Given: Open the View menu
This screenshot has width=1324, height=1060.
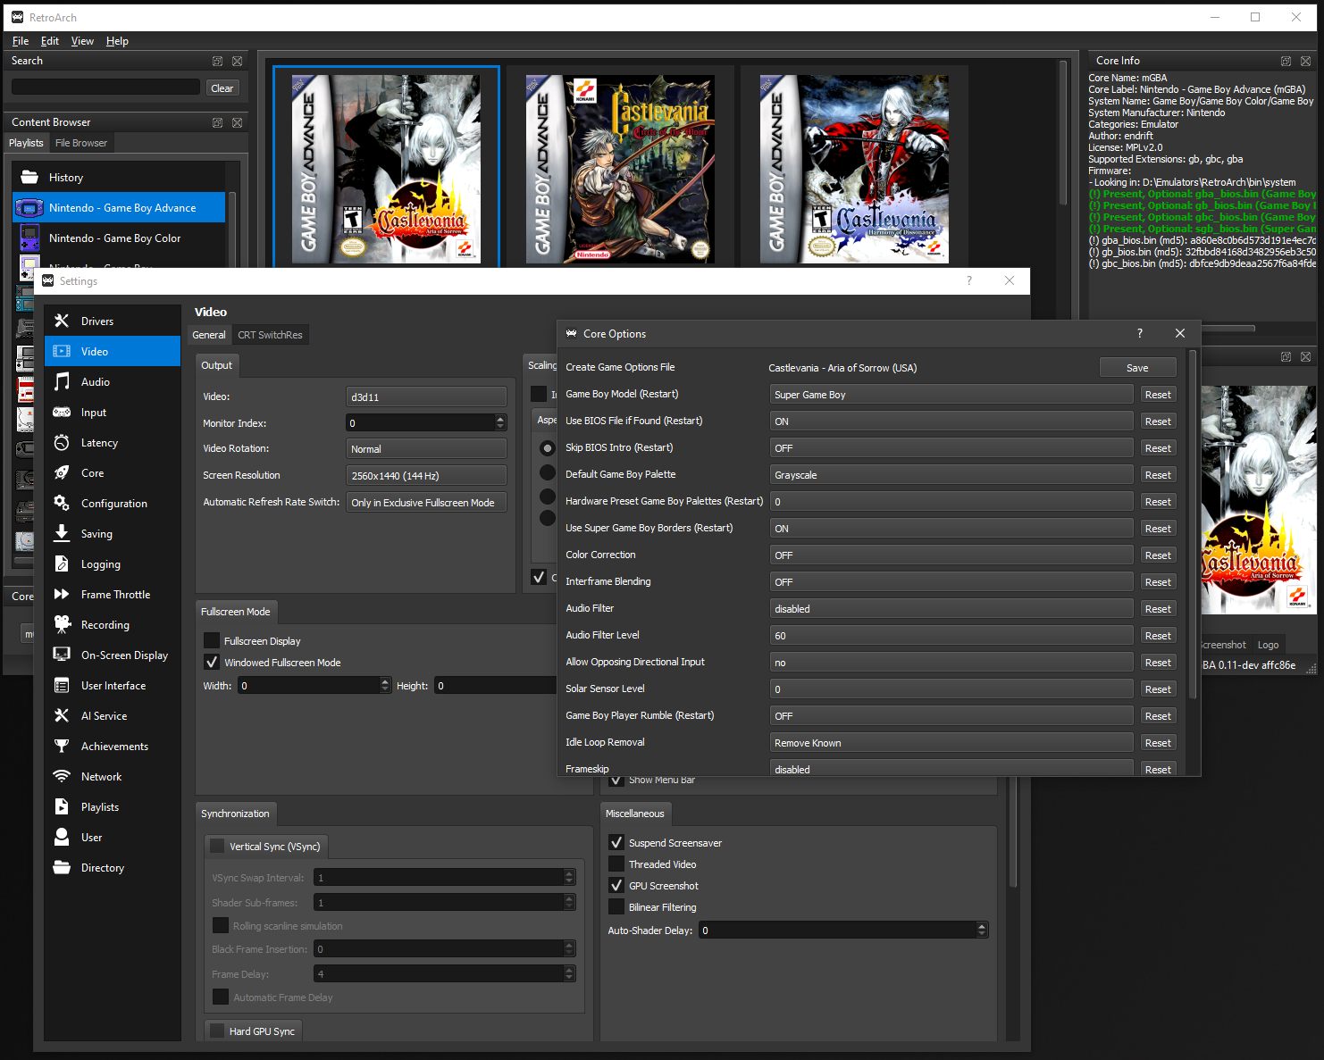Looking at the screenshot, I should 82,41.
